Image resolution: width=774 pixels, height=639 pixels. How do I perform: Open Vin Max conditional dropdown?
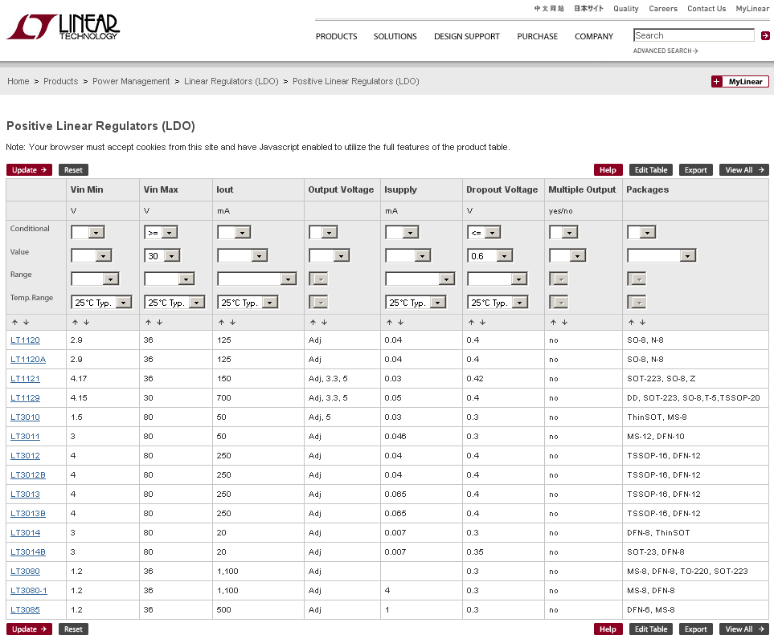pos(170,233)
